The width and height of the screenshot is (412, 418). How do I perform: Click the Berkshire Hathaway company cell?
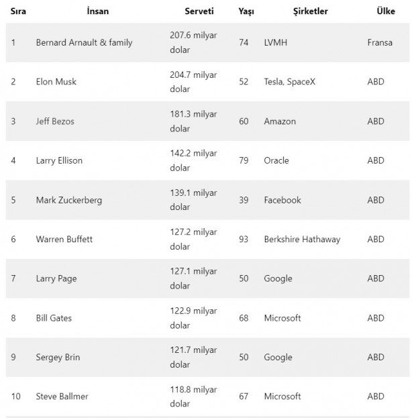tap(302, 239)
